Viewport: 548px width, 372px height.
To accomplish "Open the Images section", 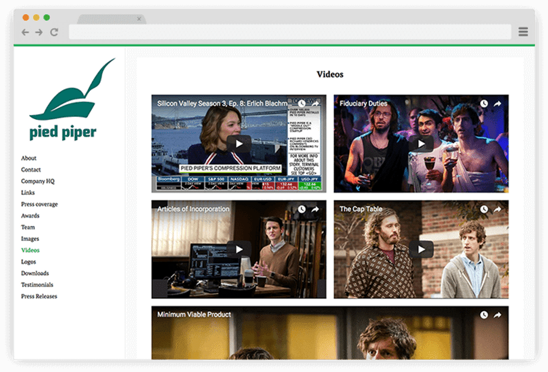I will (30, 239).
